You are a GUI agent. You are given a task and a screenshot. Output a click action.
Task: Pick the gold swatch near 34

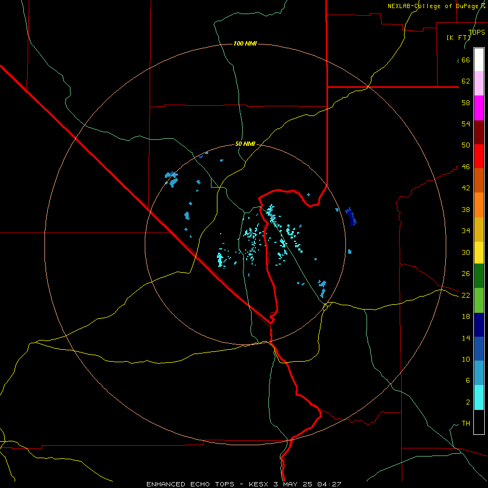[x=479, y=229]
